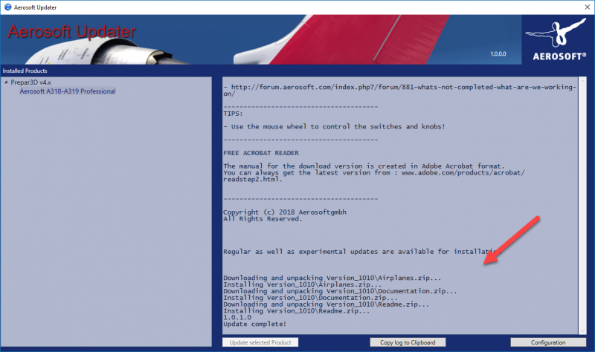This screenshot has height=352, width=595.
Task: Click the Installed Products panel header
Action: click(x=24, y=71)
